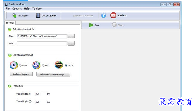
Task: Click the WMV media player icon
Action: (x=14, y=65)
